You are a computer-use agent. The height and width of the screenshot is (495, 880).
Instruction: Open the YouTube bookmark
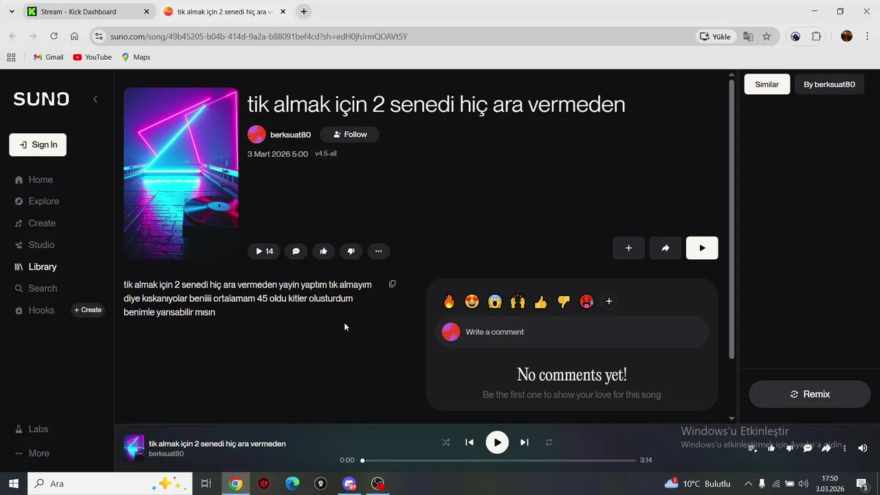pyautogui.click(x=92, y=57)
